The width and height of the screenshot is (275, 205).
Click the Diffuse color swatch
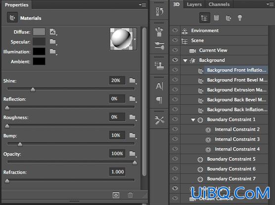click(x=39, y=32)
